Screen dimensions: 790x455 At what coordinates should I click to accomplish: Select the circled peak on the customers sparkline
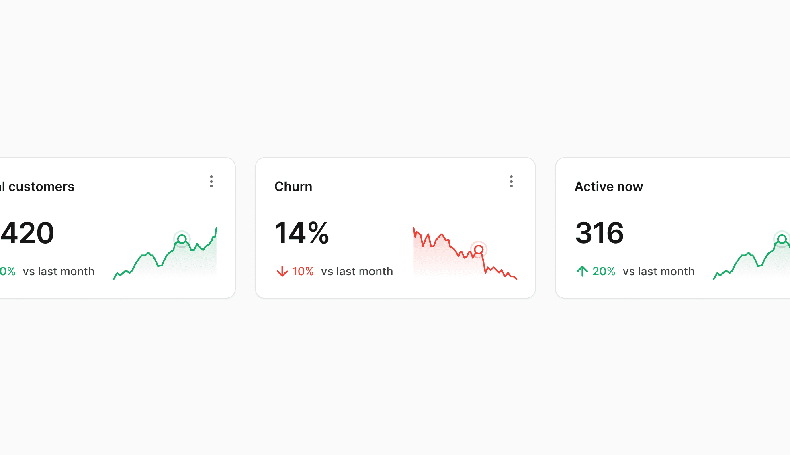tap(182, 240)
